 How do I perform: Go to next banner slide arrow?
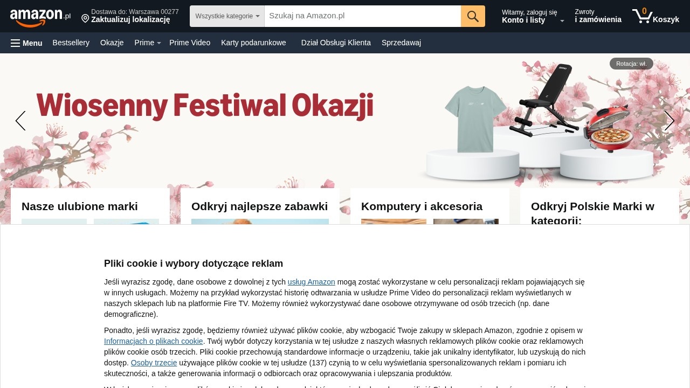670,121
